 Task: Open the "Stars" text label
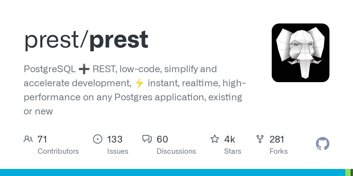(x=233, y=151)
